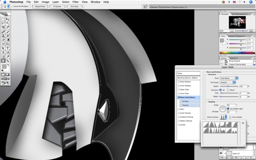Select the Slice tool
Screen dimensions: 256x160
pos(8,27)
